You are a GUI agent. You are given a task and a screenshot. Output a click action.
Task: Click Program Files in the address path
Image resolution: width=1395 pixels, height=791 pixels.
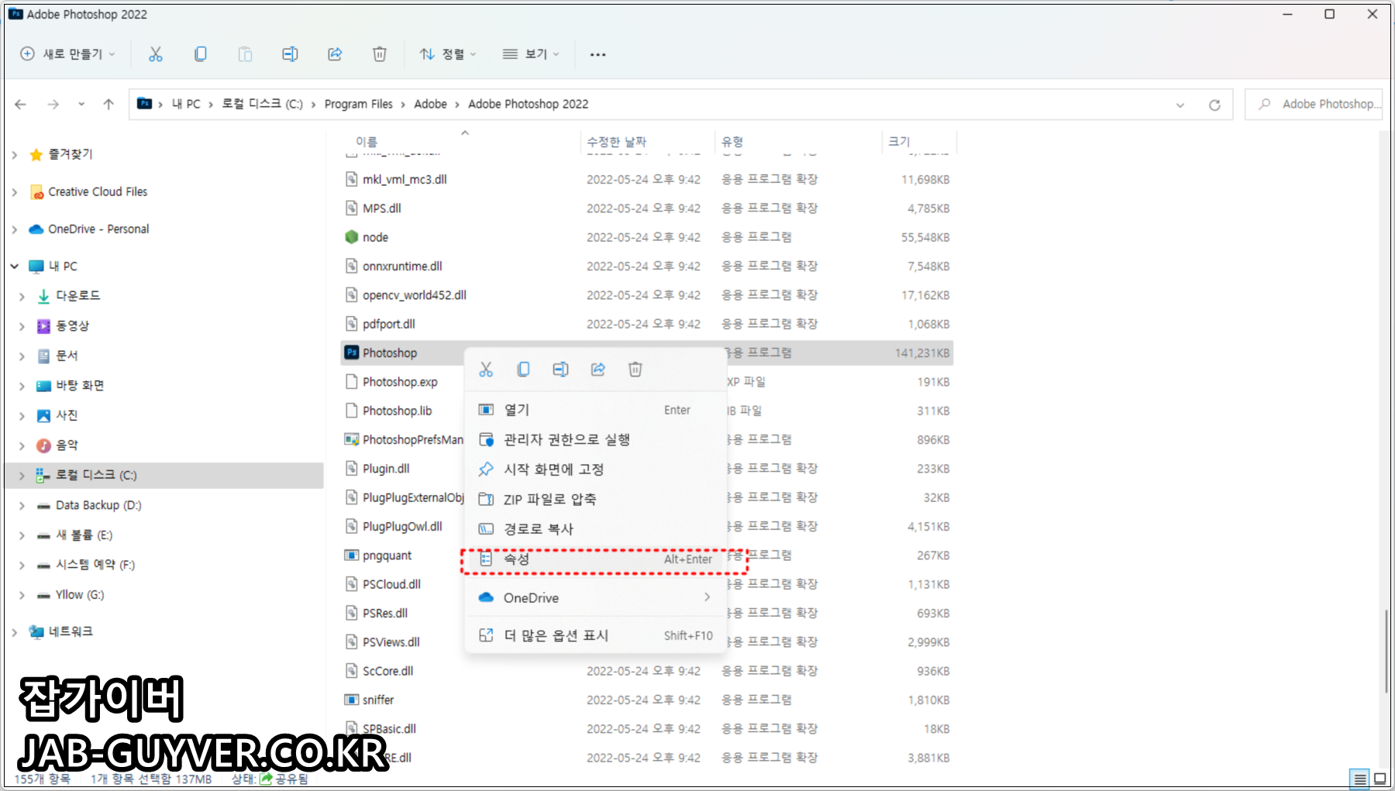coord(358,104)
